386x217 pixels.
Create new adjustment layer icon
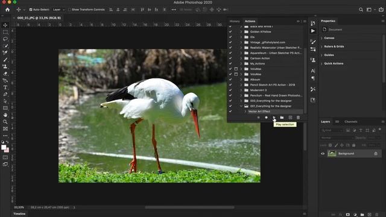tap(355, 215)
